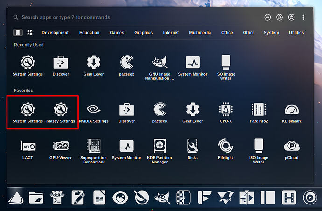Open Superposition Benchmark
This screenshot has height=211, width=322.
(x=94, y=151)
